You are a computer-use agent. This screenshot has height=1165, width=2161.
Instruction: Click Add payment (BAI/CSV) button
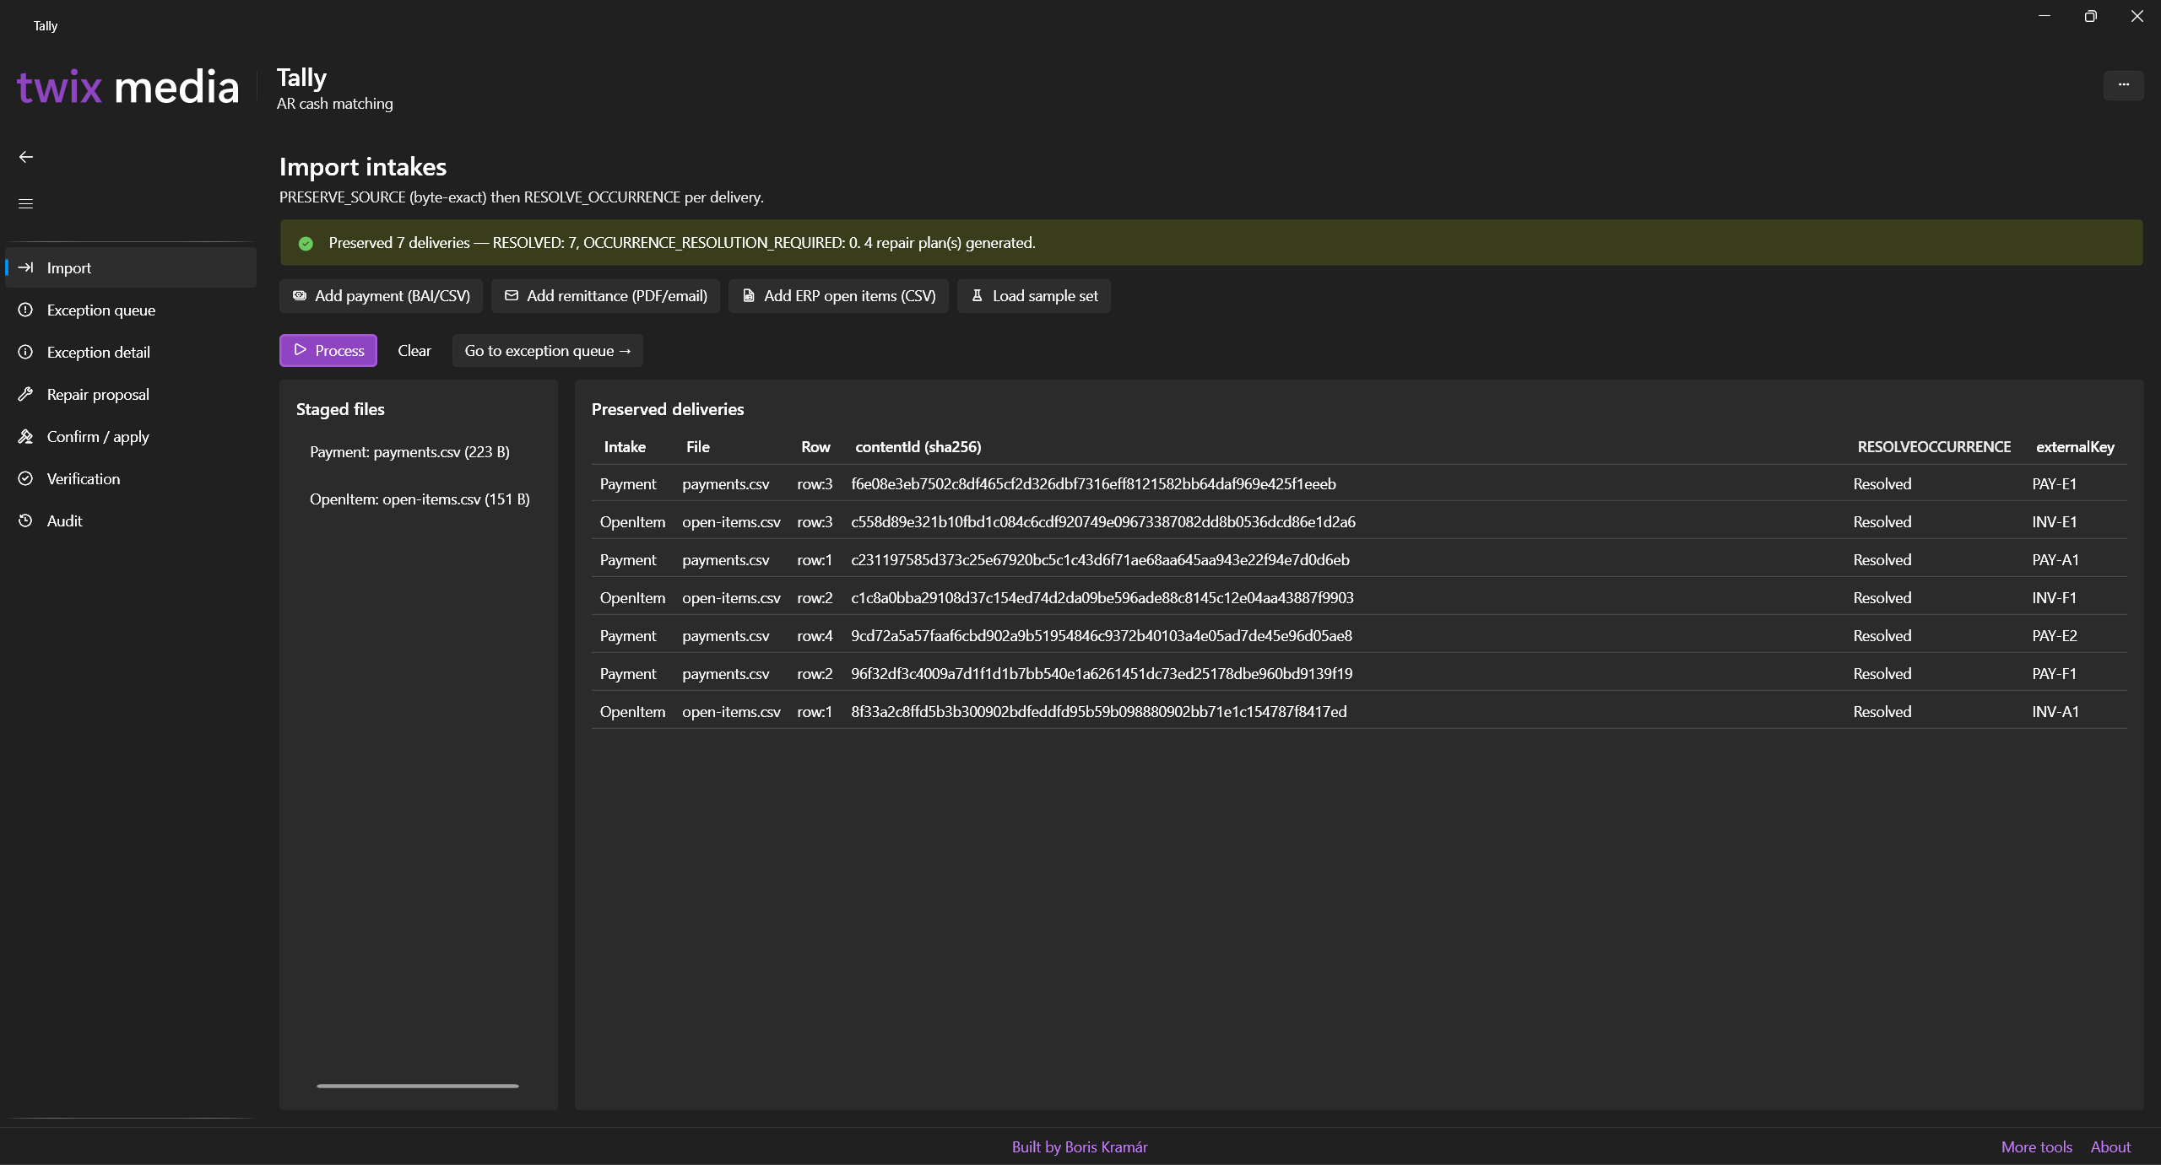pyautogui.click(x=381, y=296)
